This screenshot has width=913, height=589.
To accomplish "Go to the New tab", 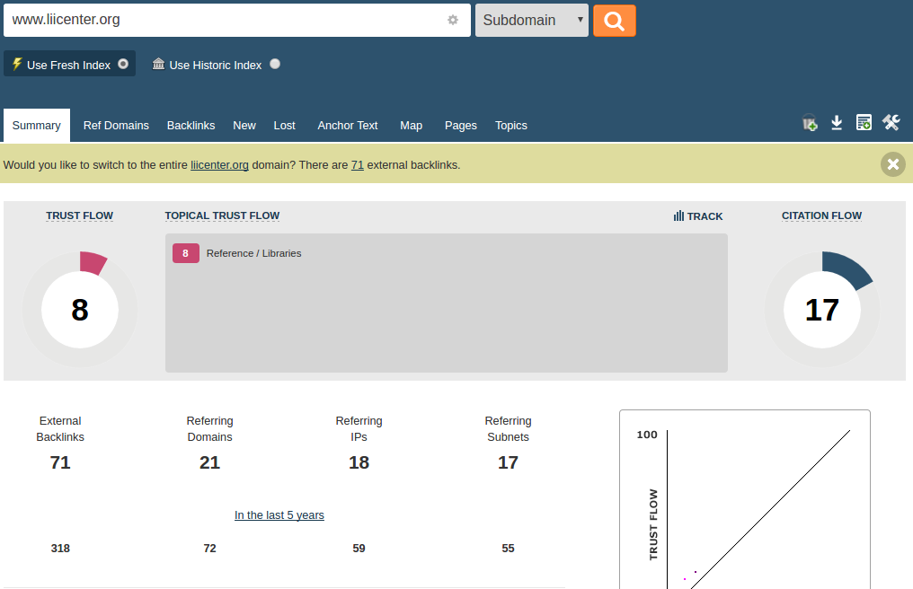I will coord(244,125).
